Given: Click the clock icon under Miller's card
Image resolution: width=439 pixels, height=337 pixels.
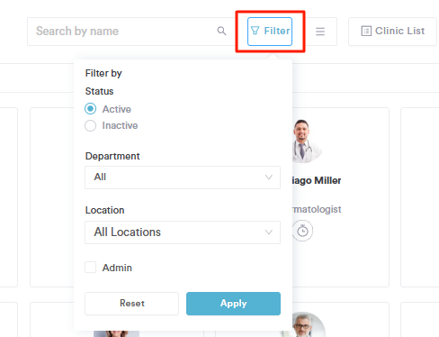Looking at the screenshot, I should pyautogui.click(x=302, y=231).
